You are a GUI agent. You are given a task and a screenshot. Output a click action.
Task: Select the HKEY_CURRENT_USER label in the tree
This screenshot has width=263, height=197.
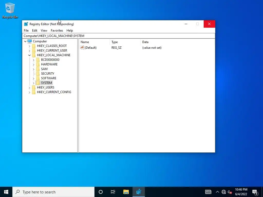[x=52, y=51]
